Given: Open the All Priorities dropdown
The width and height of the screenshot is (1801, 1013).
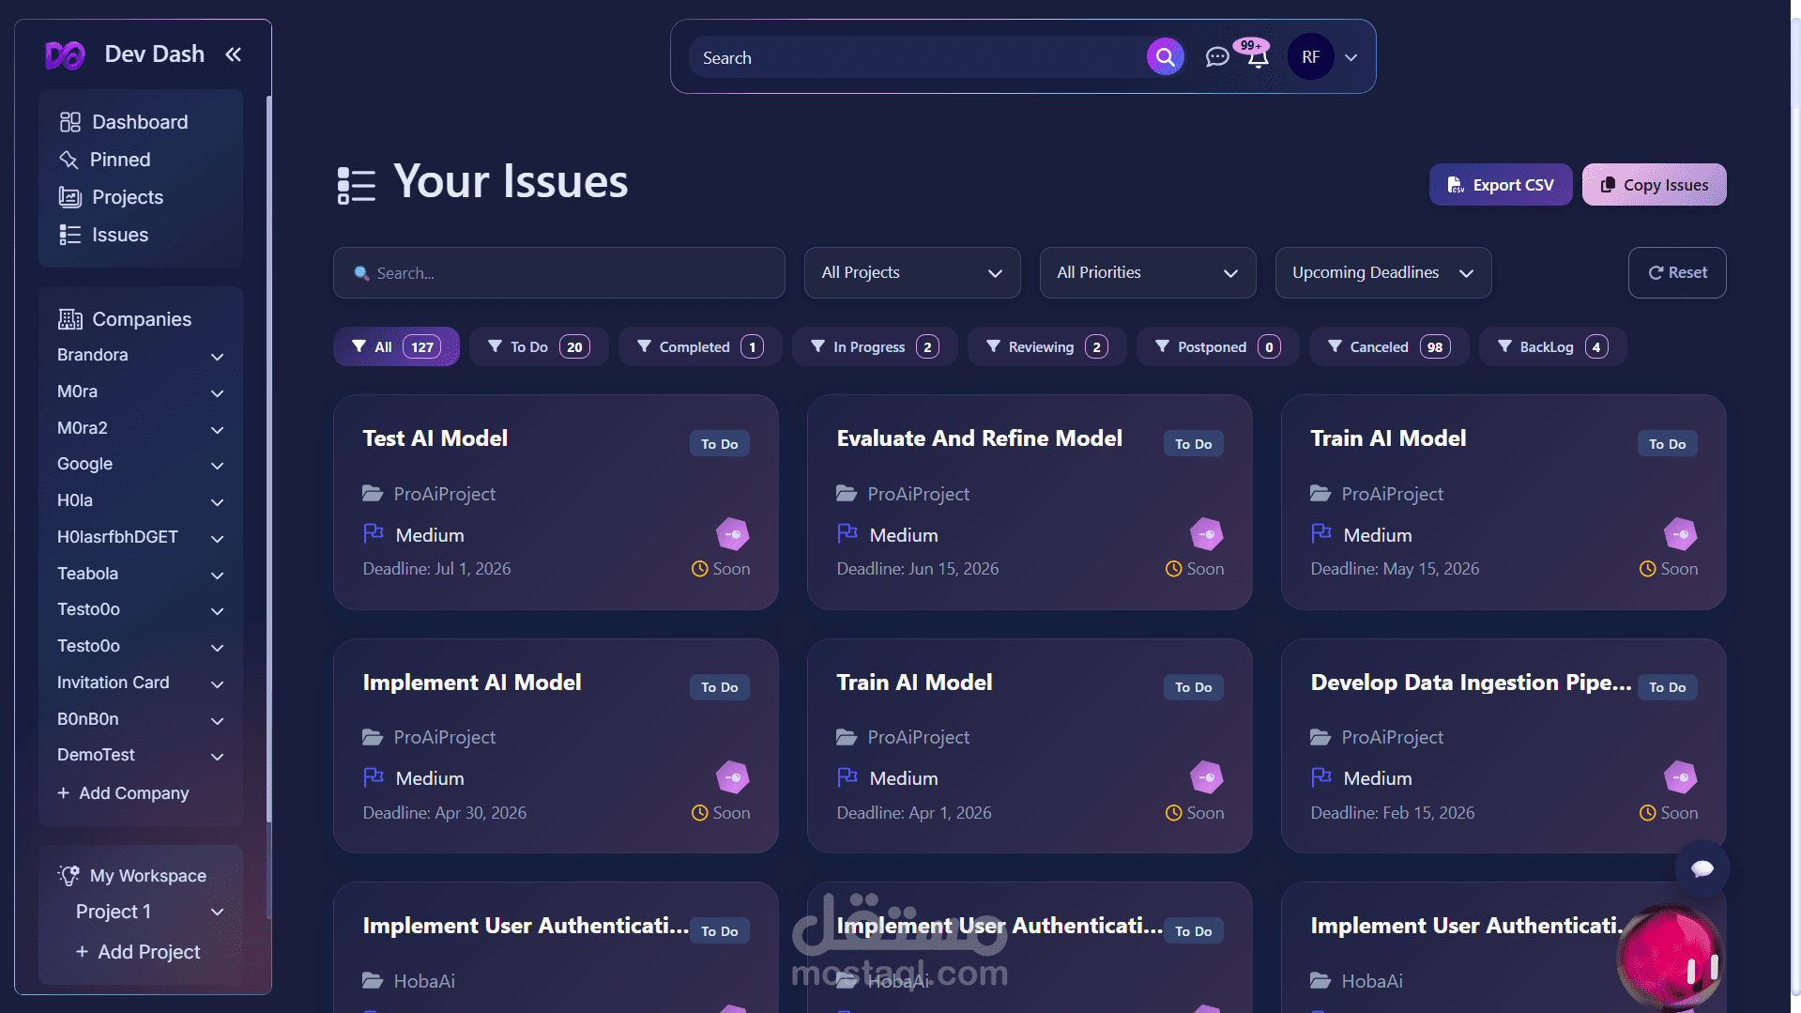Looking at the screenshot, I should tap(1147, 272).
